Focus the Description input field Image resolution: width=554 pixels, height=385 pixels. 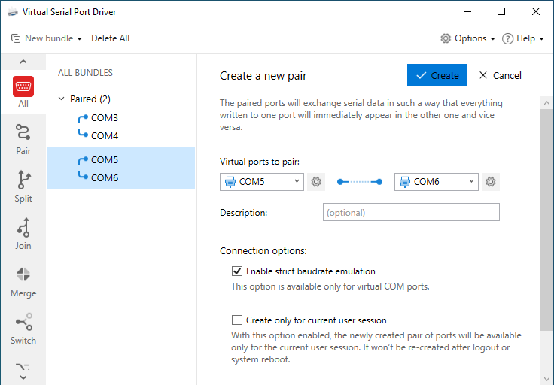click(x=411, y=212)
